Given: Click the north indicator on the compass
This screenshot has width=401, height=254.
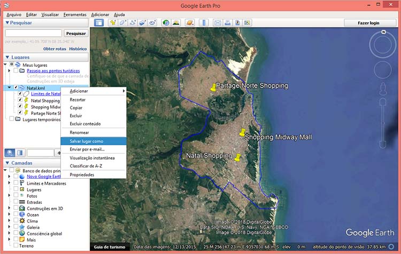Looking at the screenshot, I should coord(383,32).
